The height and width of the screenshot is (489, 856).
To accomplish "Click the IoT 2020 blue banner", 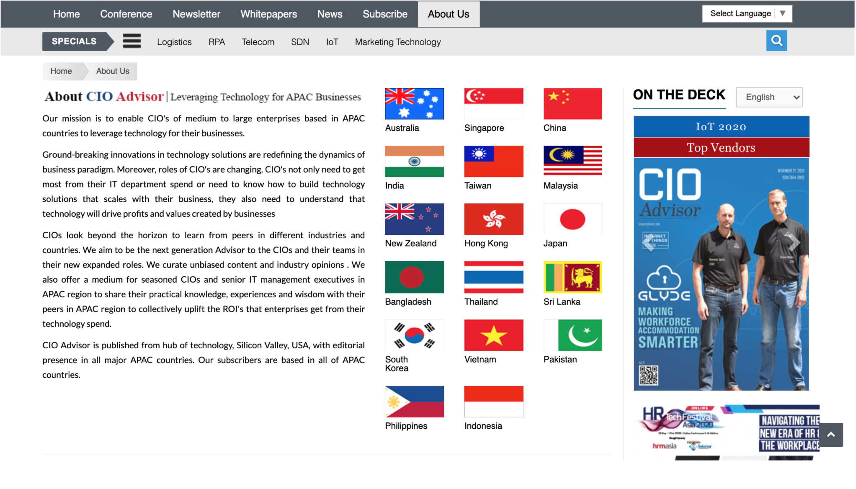I will pos(721,127).
